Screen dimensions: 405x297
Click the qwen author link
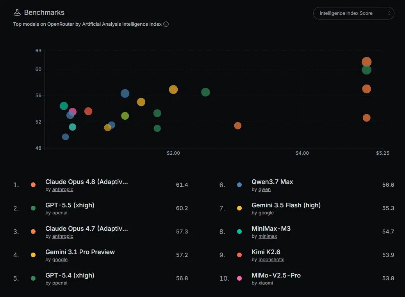pos(264,189)
